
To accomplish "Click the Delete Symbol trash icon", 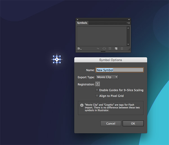I will click(x=122, y=49).
